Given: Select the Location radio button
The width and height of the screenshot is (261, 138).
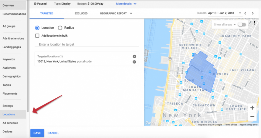Looking at the screenshot, I should tap(37, 28).
